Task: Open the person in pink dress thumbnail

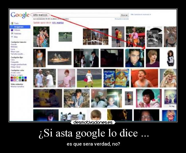Action: [66, 78]
